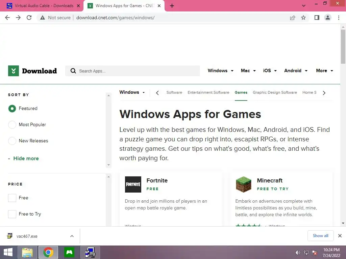Share this page via share icon
Image resolution: width=346 pixels, height=259 pixels.
point(293,18)
